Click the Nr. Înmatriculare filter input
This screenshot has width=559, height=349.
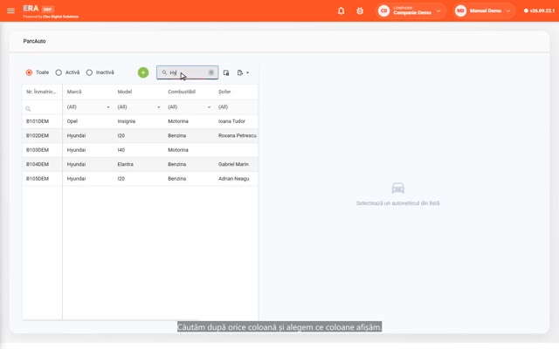point(42,108)
